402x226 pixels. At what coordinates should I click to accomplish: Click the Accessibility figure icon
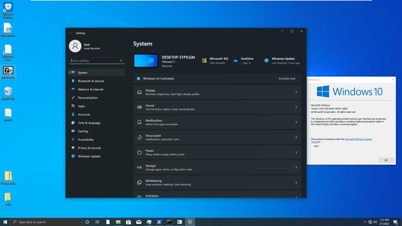(x=73, y=139)
